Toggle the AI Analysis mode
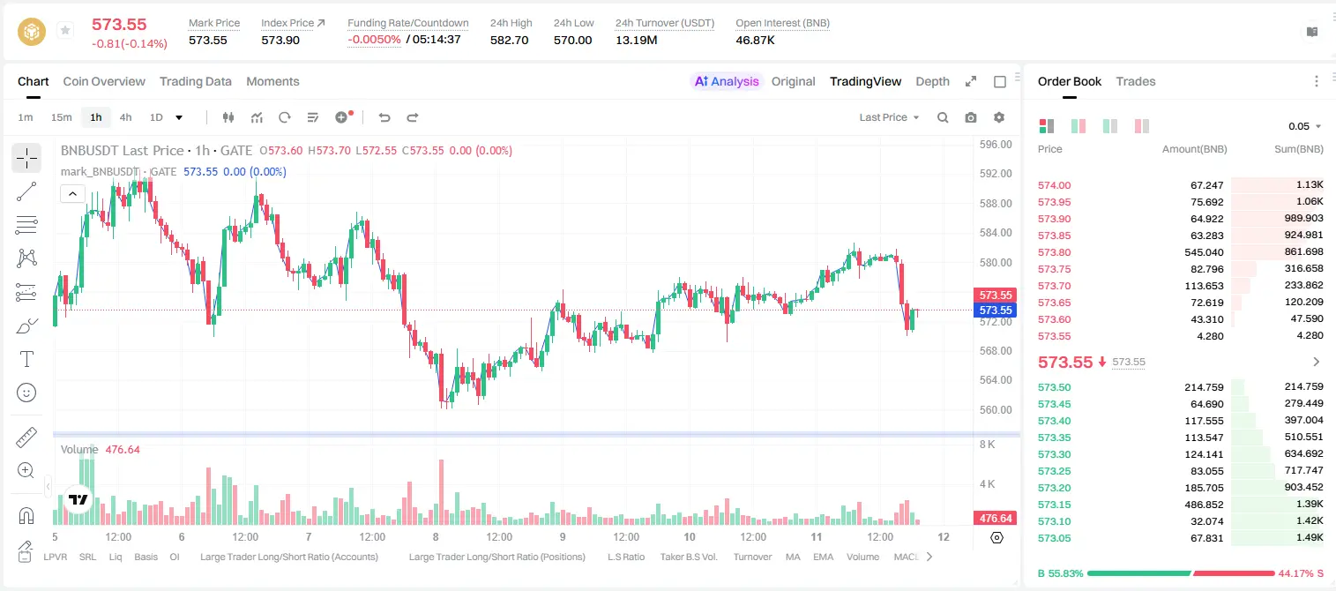 (726, 81)
